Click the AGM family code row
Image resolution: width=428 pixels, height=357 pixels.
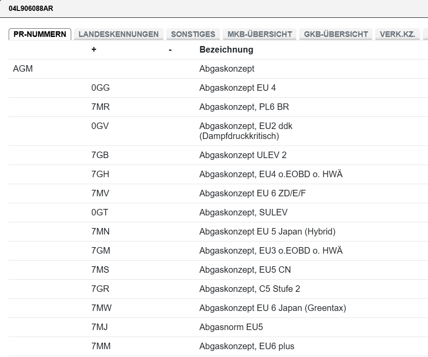23,69
